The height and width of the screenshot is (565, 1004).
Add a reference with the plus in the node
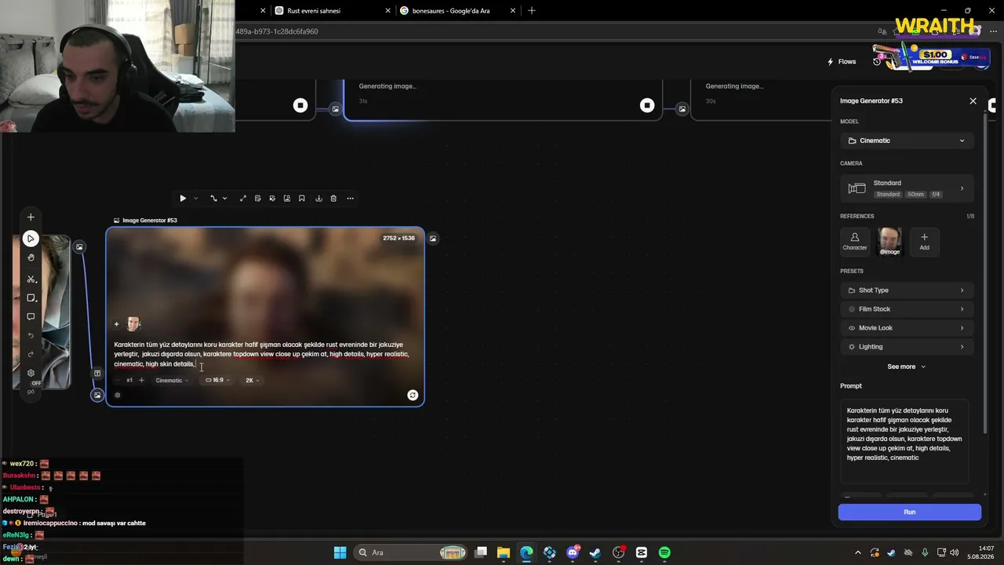tap(116, 324)
